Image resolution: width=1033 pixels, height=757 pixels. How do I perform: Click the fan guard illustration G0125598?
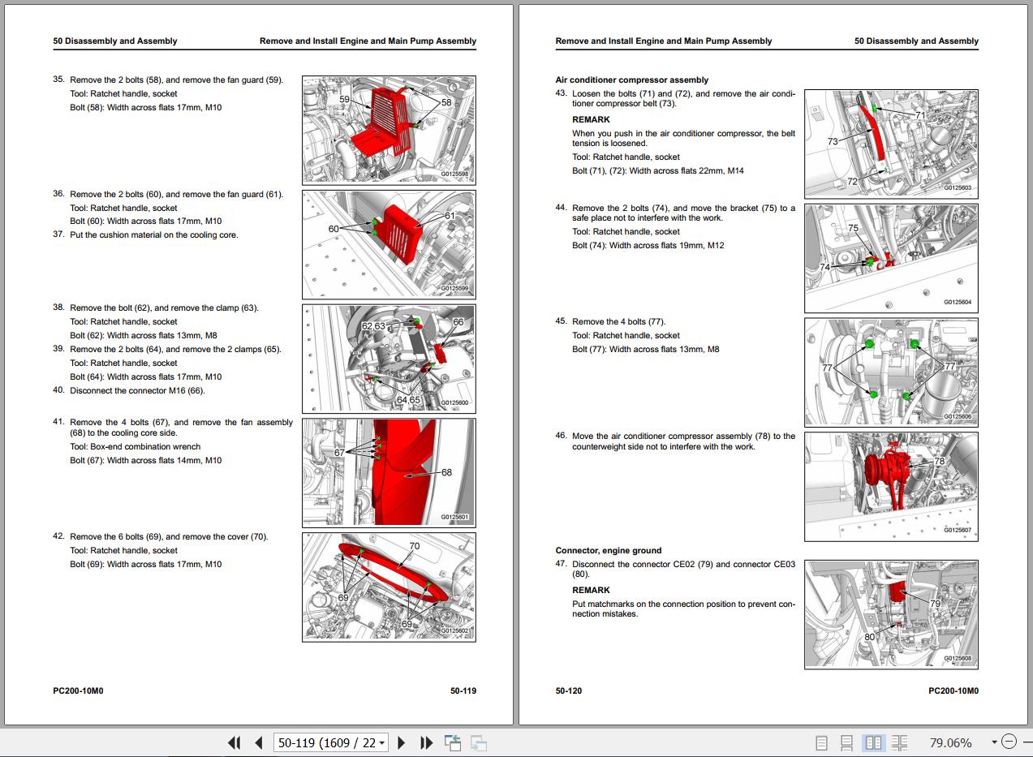pos(389,130)
